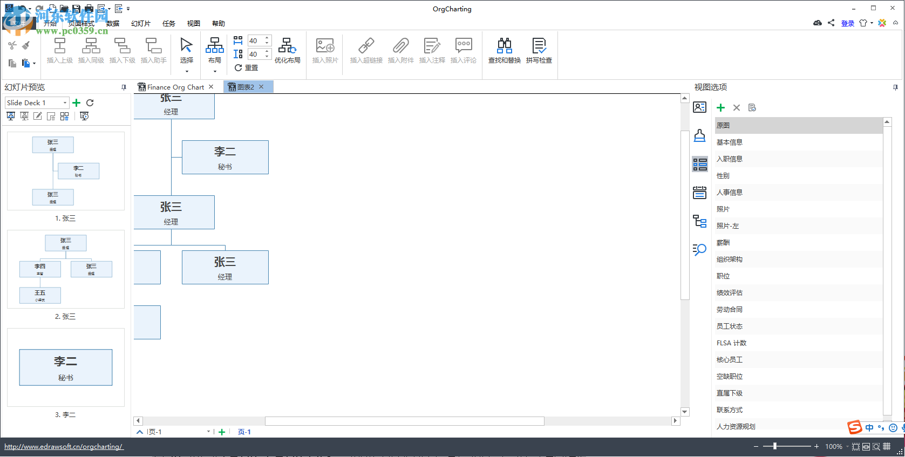Refresh the slide preview list
The image size is (905, 457).
pyautogui.click(x=90, y=103)
